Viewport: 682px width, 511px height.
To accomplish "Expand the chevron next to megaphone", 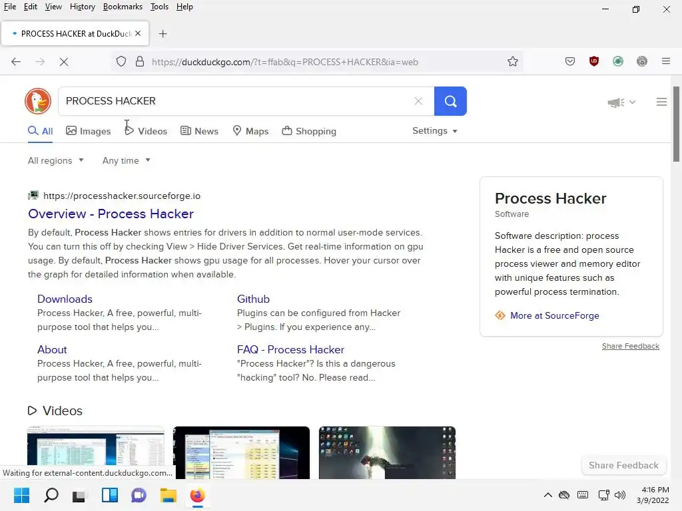I will 633,102.
